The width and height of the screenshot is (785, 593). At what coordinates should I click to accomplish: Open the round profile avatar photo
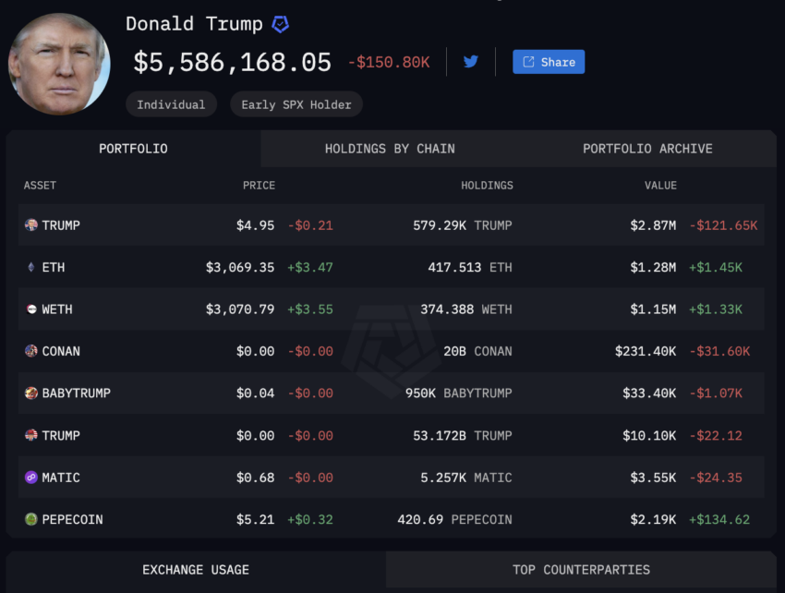59,64
